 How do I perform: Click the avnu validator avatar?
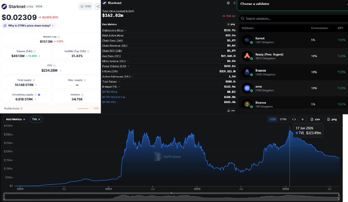[247, 88]
